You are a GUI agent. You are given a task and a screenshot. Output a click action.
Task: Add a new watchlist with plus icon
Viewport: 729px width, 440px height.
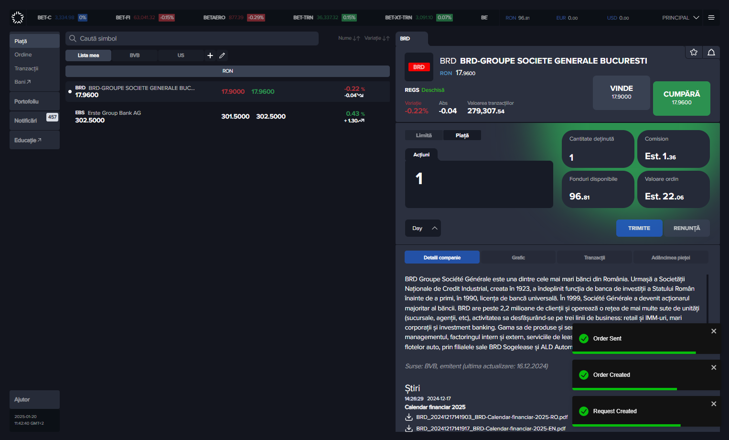[210, 55]
